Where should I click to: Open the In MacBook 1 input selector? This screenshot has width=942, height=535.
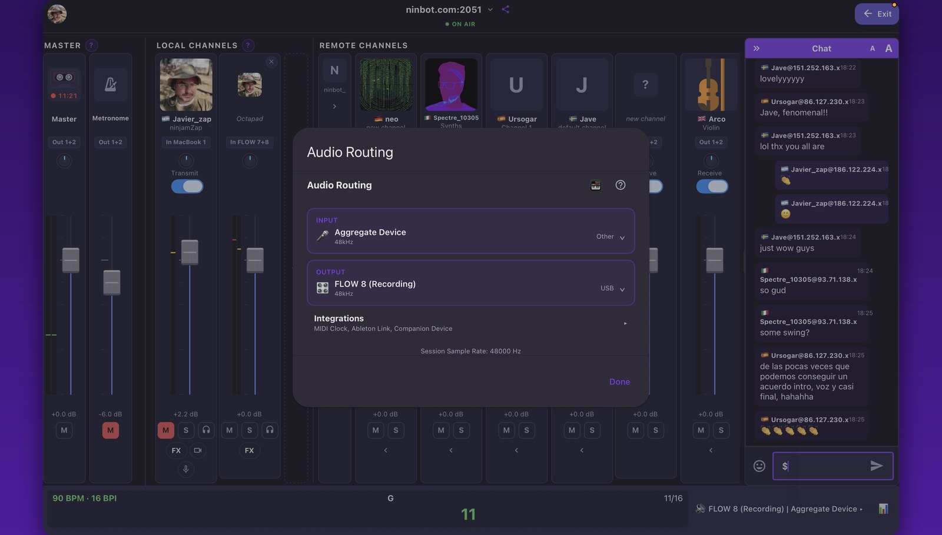tap(186, 142)
